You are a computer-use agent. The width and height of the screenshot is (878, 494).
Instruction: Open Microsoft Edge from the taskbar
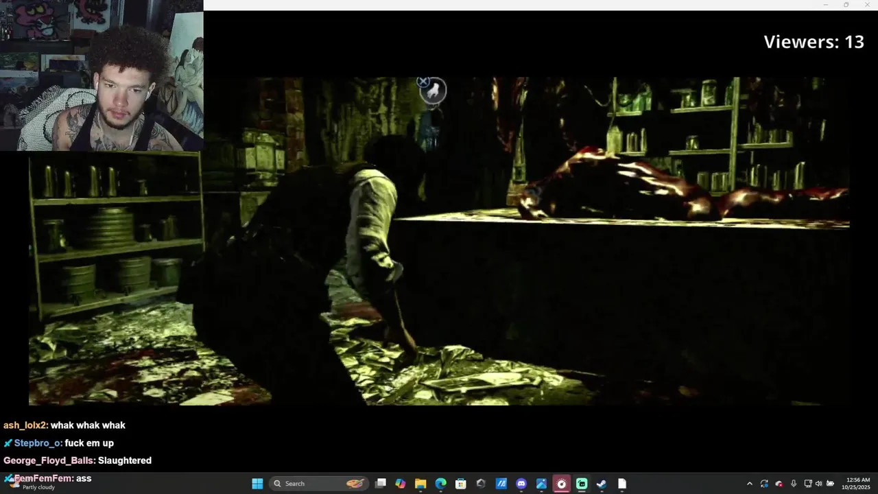point(440,484)
